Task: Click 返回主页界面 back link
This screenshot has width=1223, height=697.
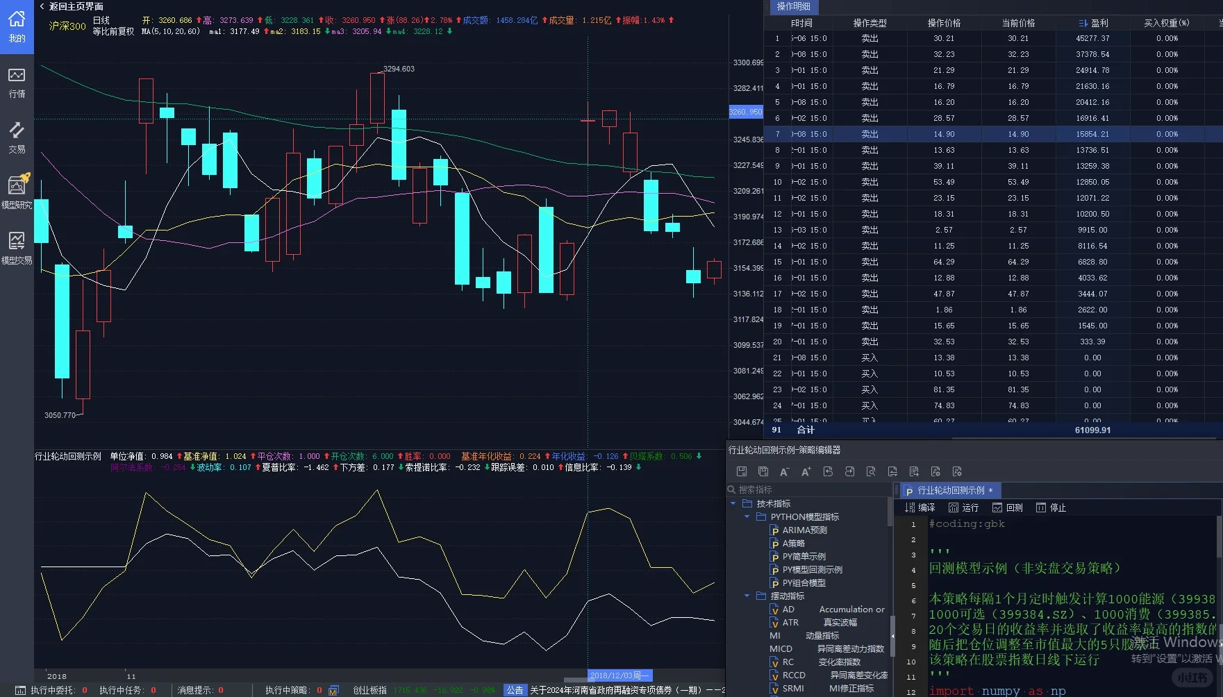Action: coord(71,6)
